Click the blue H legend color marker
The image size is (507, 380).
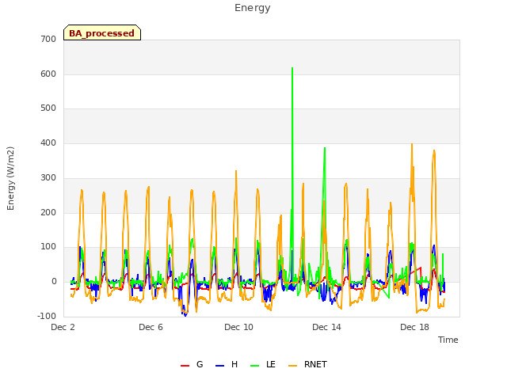point(219,366)
